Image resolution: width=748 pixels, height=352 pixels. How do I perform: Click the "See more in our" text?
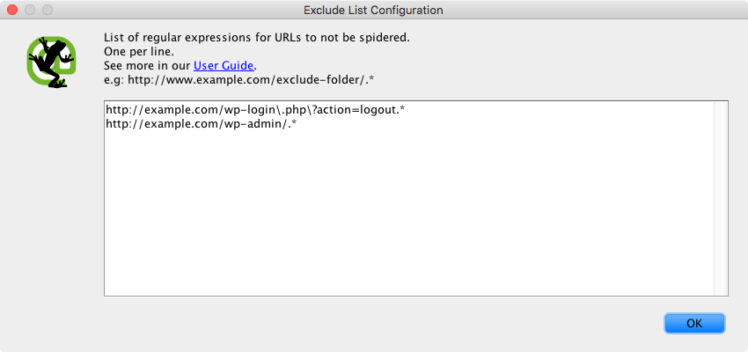[148, 65]
